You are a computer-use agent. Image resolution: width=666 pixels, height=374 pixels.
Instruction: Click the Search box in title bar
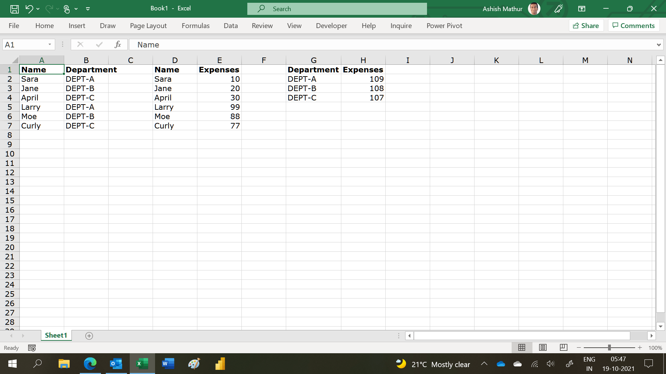tap(336, 9)
